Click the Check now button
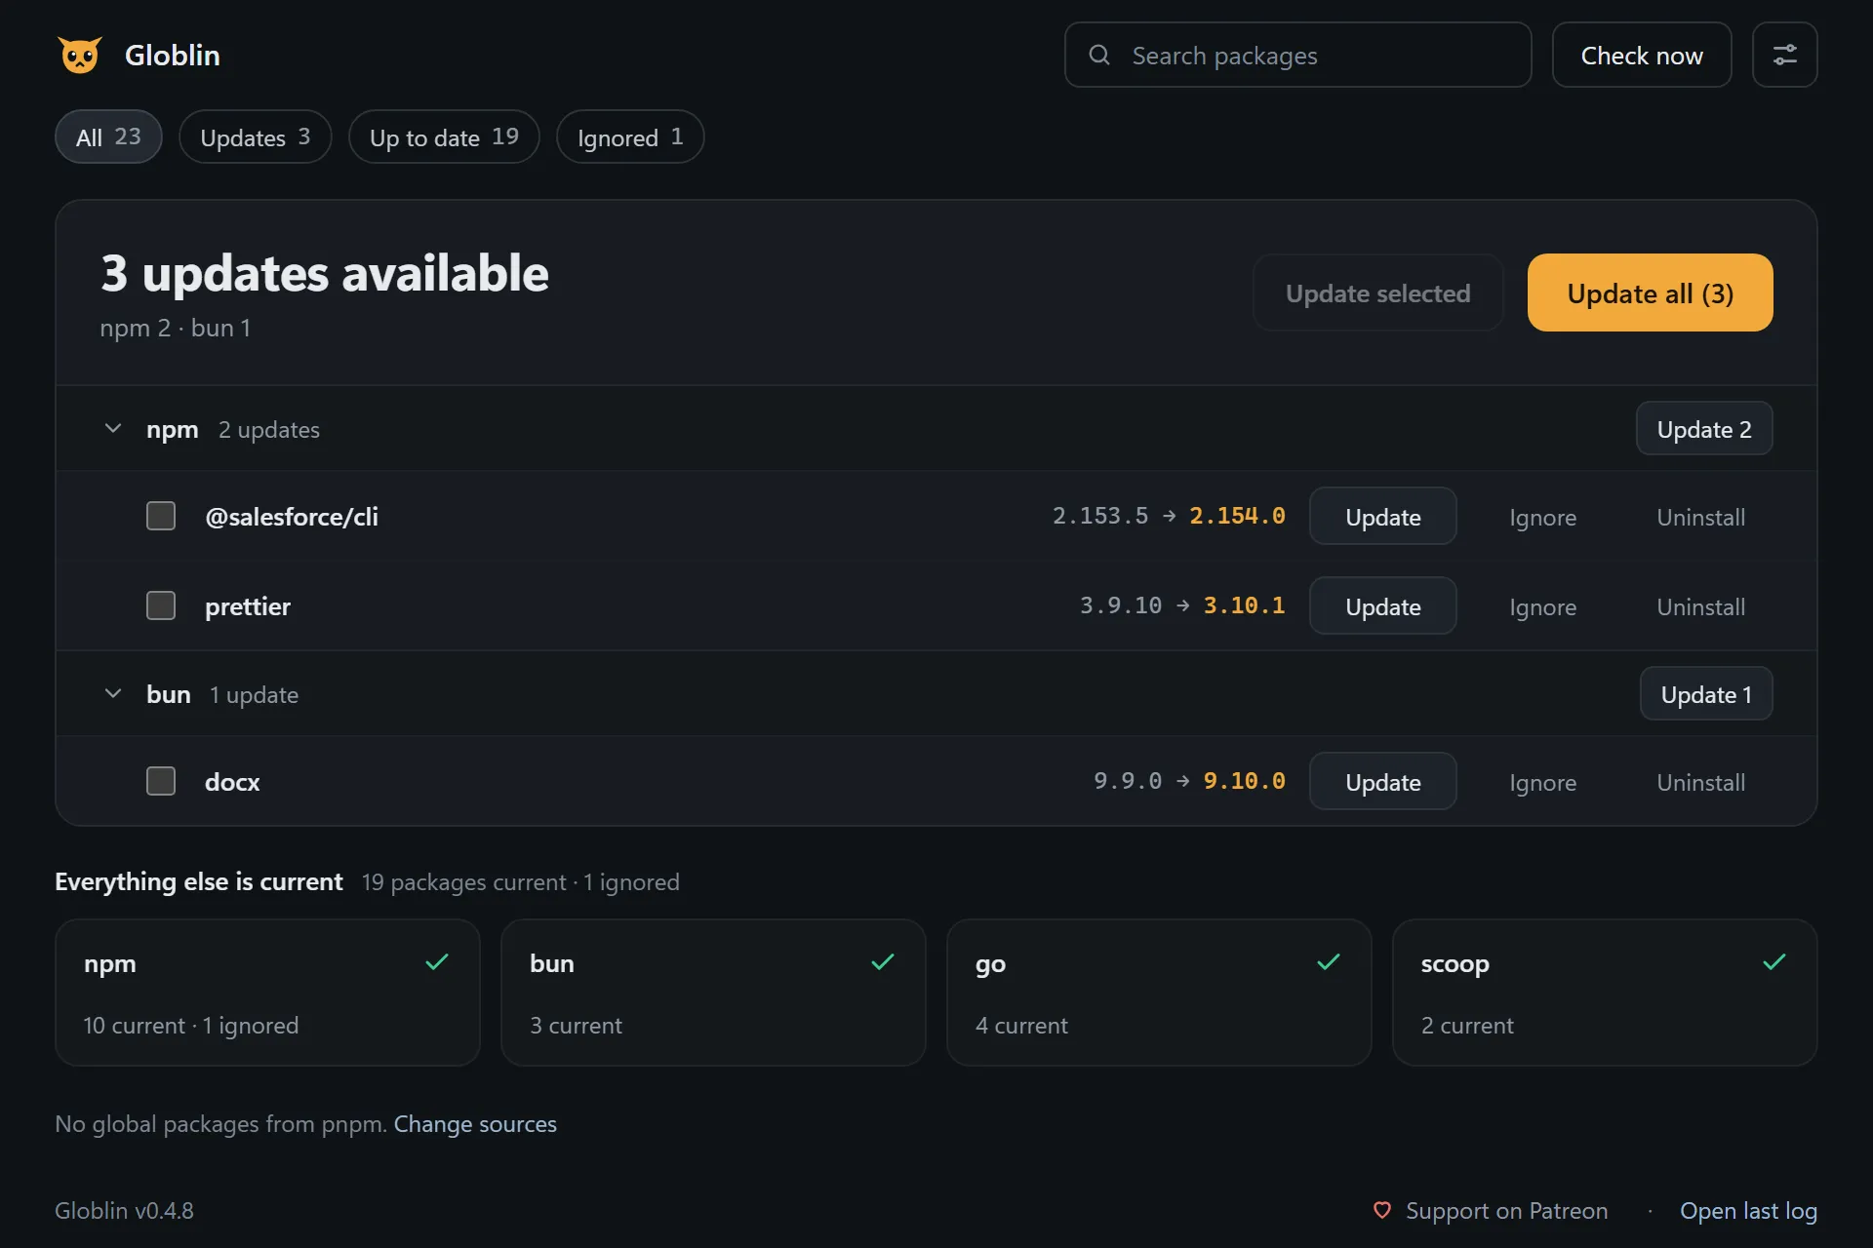This screenshot has width=1873, height=1248. click(x=1642, y=55)
